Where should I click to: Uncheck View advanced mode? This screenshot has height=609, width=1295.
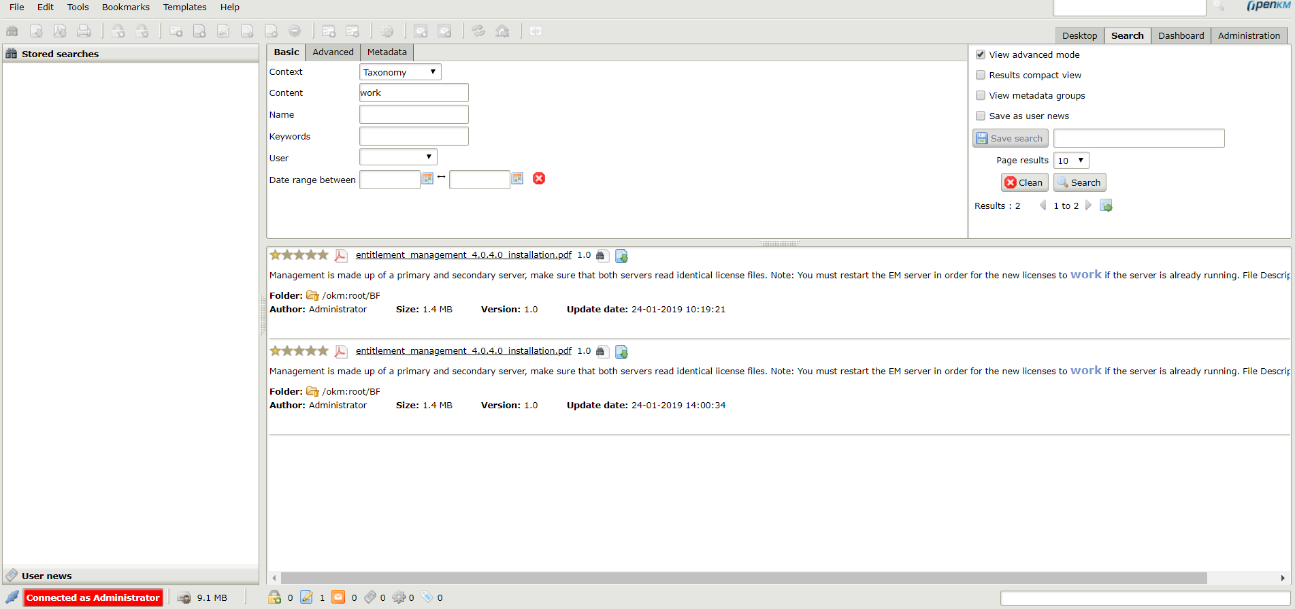(981, 54)
